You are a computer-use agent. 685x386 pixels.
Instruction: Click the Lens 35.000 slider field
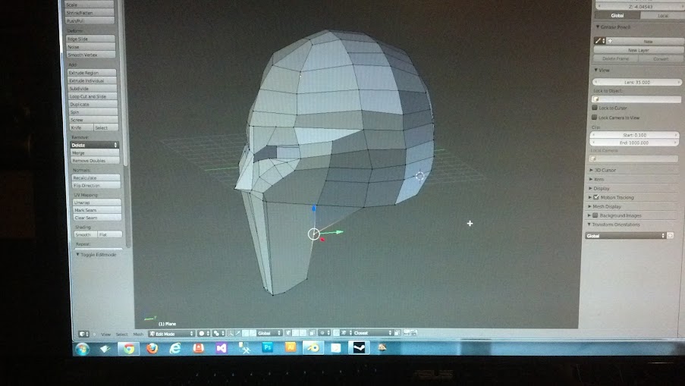click(x=636, y=82)
